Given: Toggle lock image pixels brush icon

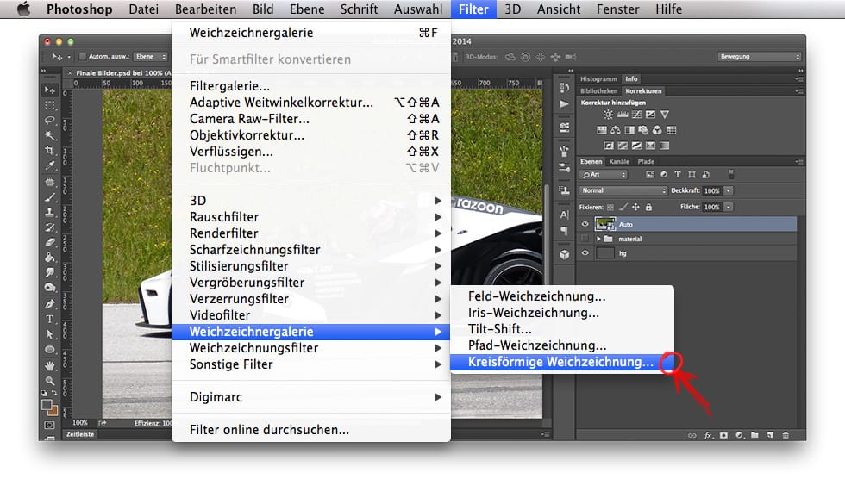Looking at the screenshot, I should (x=623, y=208).
